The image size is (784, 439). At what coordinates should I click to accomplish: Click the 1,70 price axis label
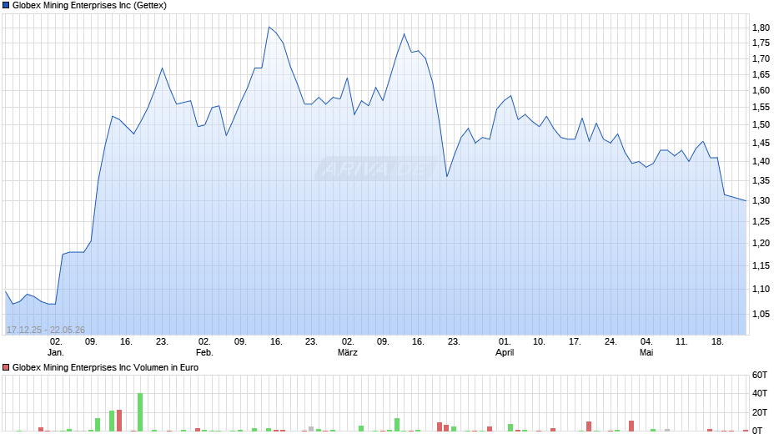(x=761, y=59)
